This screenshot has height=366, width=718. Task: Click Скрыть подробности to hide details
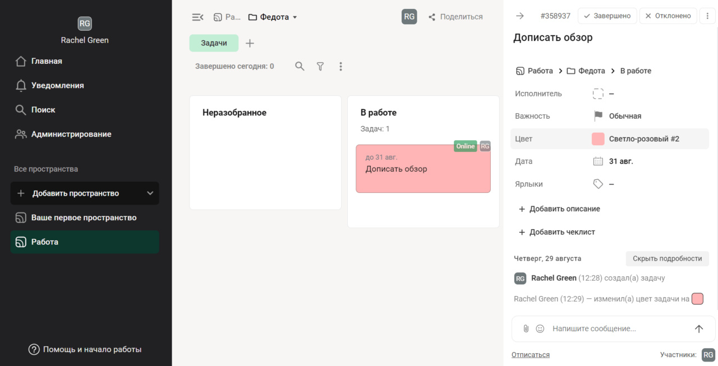pyautogui.click(x=667, y=258)
